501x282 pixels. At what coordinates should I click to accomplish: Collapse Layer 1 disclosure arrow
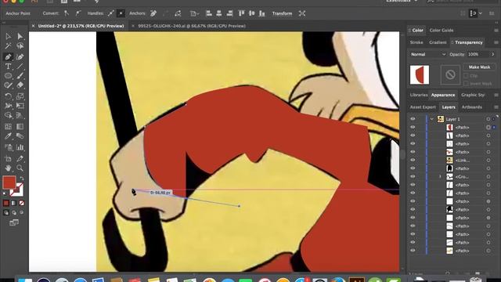pyautogui.click(x=431, y=119)
